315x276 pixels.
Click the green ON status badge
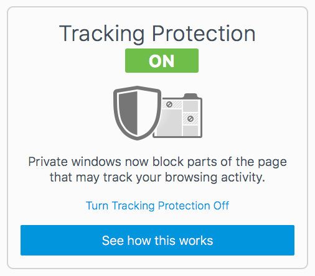[162, 61]
